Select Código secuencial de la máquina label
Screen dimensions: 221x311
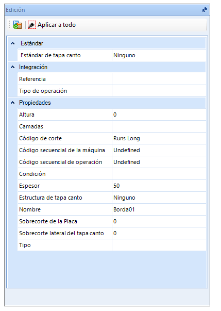tap(62, 150)
